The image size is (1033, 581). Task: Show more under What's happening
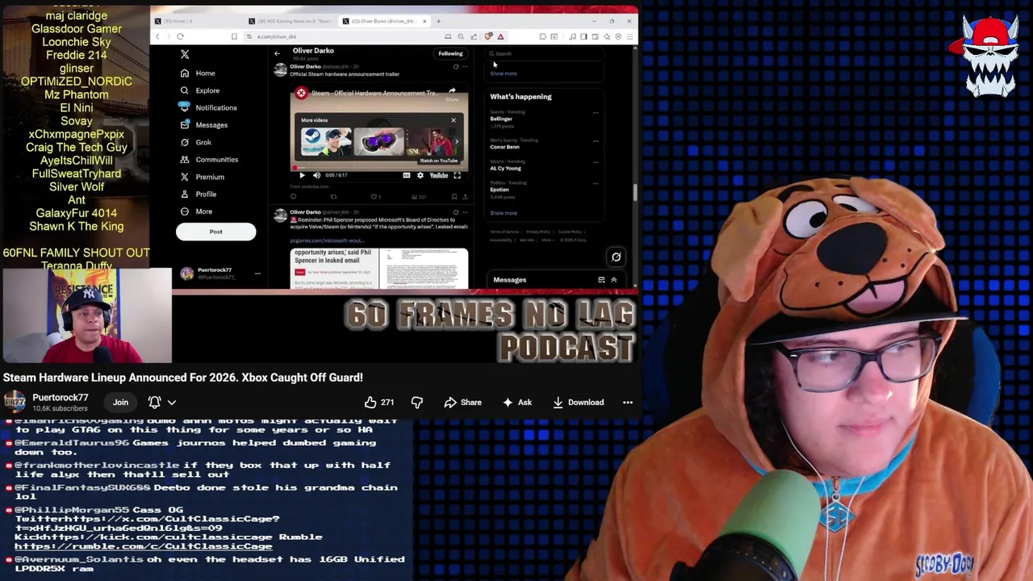504,213
